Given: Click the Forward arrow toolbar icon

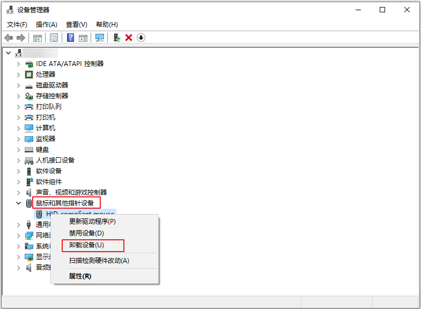Looking at the screenshot, I should point(21,38).
